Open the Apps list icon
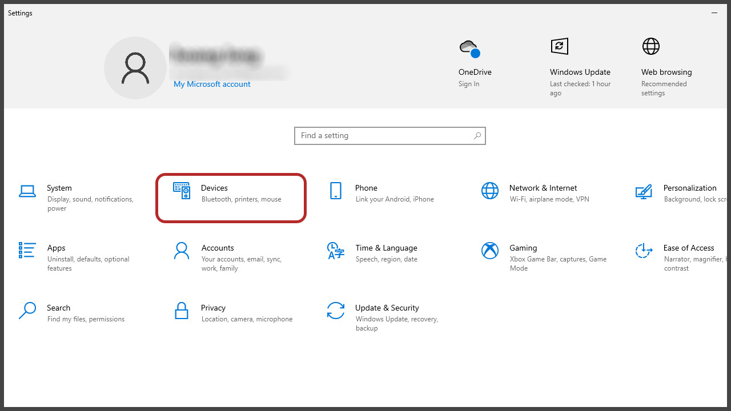The height and width of the screenshot is (411, 731). tap(27, 250)
